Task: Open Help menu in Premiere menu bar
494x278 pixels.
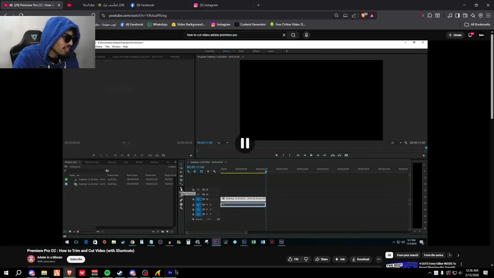Action: 125,47
